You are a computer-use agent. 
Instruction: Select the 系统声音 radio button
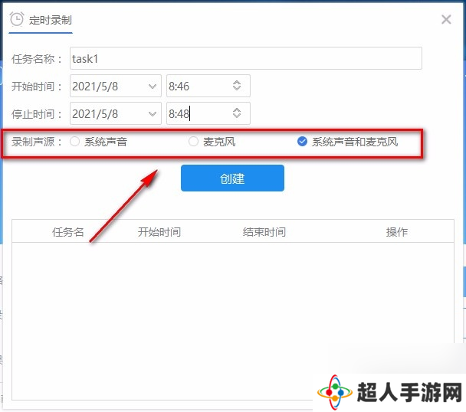coord(74,142)
